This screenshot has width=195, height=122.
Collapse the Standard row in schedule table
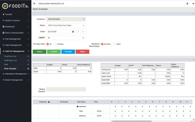pos(78,106)
